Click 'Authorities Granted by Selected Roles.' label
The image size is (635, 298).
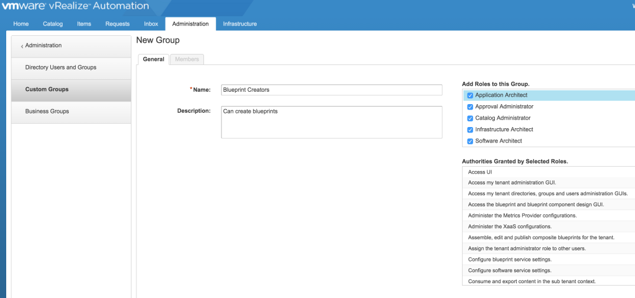pyautogui.click(x=515, y=161)
